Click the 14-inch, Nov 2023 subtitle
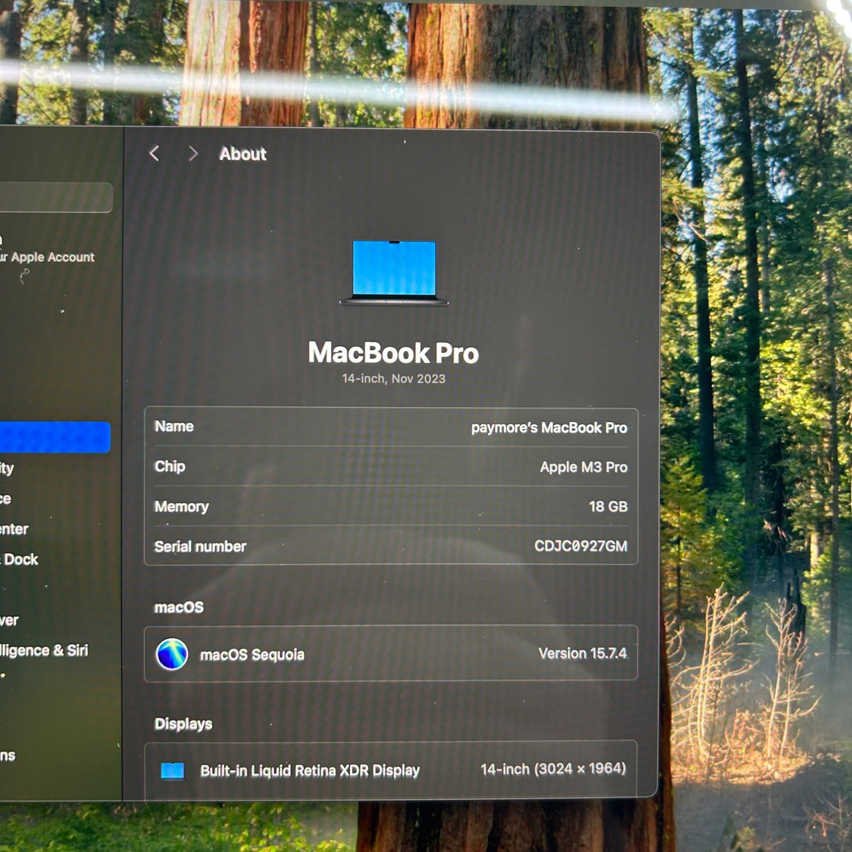The height and width of the screenshot is (852, 852). [394, 379]
